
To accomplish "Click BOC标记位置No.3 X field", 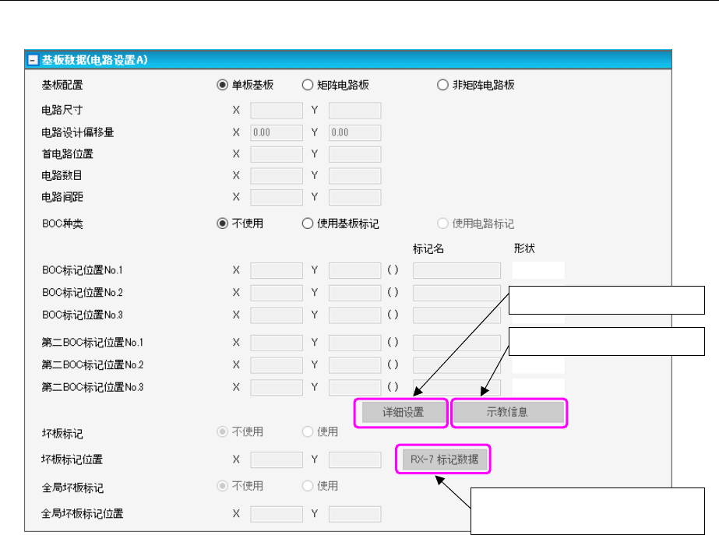I will [x=277, y=315].
